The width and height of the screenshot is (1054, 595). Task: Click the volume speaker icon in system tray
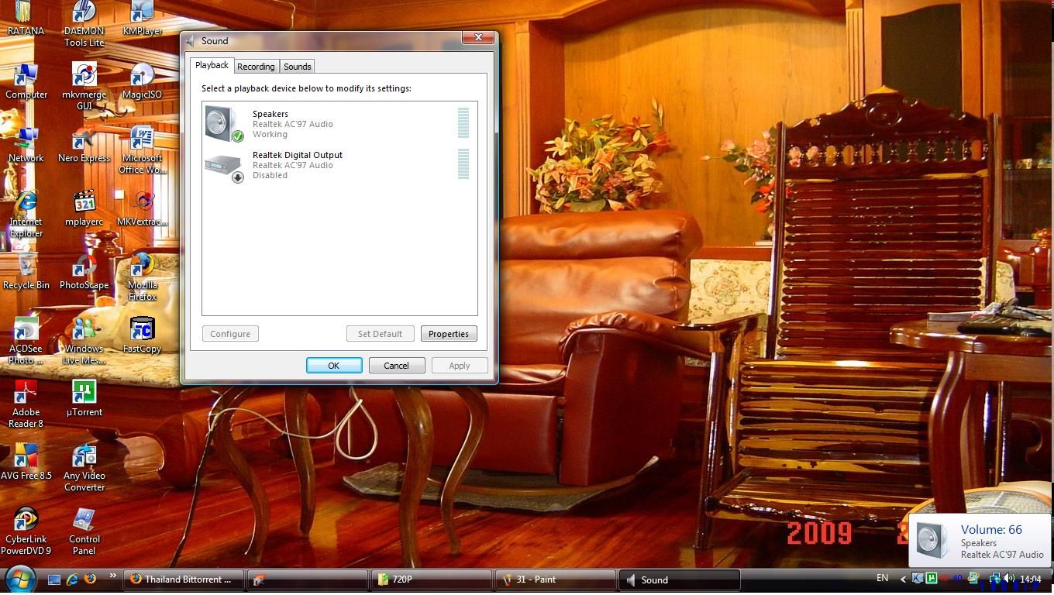(x=1008, y=578)
